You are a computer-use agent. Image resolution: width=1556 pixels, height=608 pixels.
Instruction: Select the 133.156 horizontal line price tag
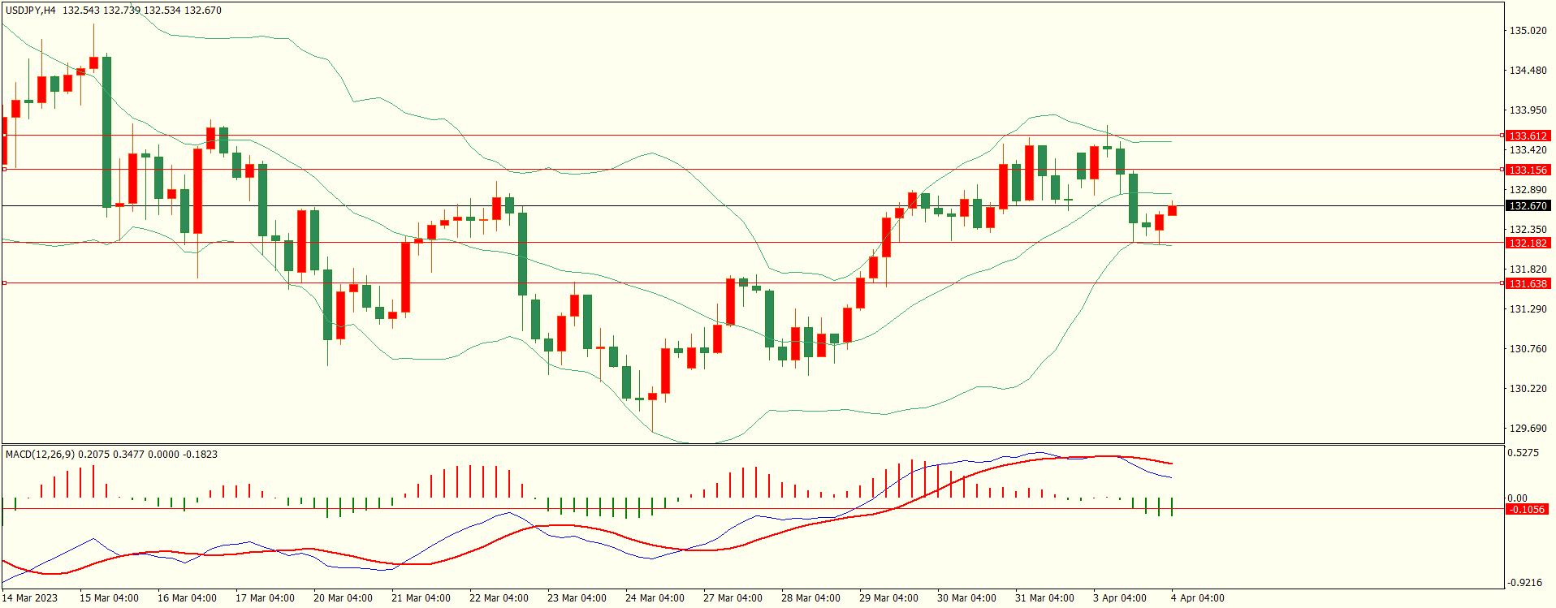point(1527,170)
